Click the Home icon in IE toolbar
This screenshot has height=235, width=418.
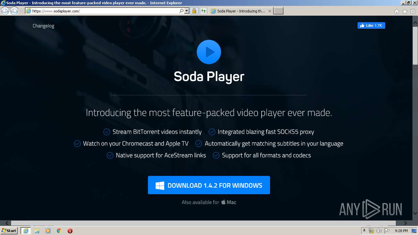pyautogui.click(x=397, y=11)
